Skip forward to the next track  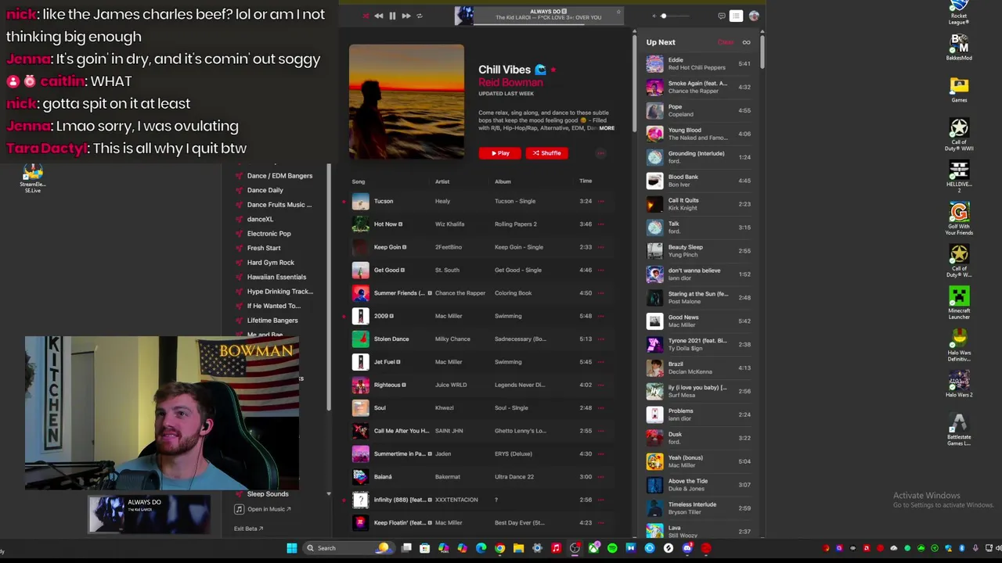tap(405, 16)
